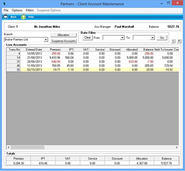This screenshot has height=171, width=185.
Task: Maximize the Client Account Maintenance window
Action: pos(168,3)
